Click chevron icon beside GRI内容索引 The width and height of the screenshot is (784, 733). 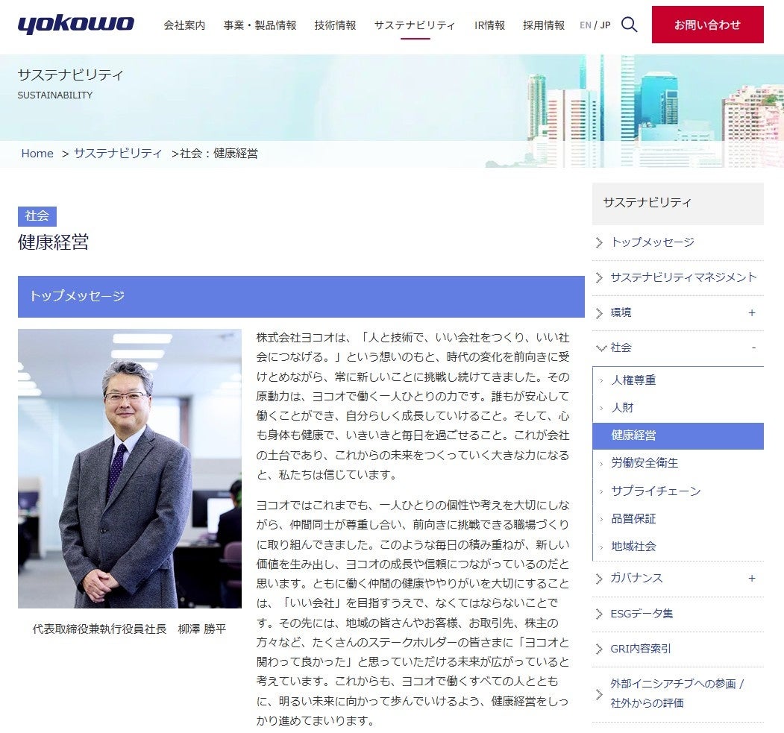599,649
